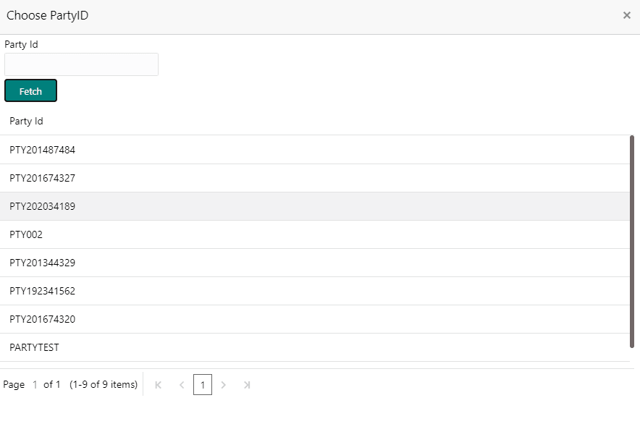640x424 pixels.
Task: Select party PTY201487484 row
Action: (x=42, y=150)
